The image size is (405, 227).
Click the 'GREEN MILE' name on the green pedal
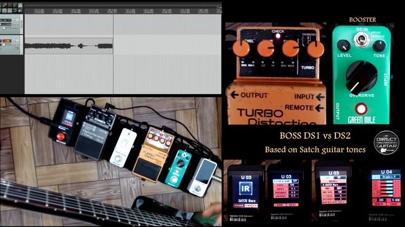click(x=361, y=120)
